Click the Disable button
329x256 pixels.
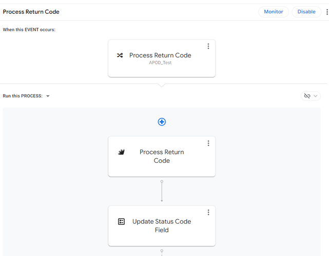[x=306, y=12]
